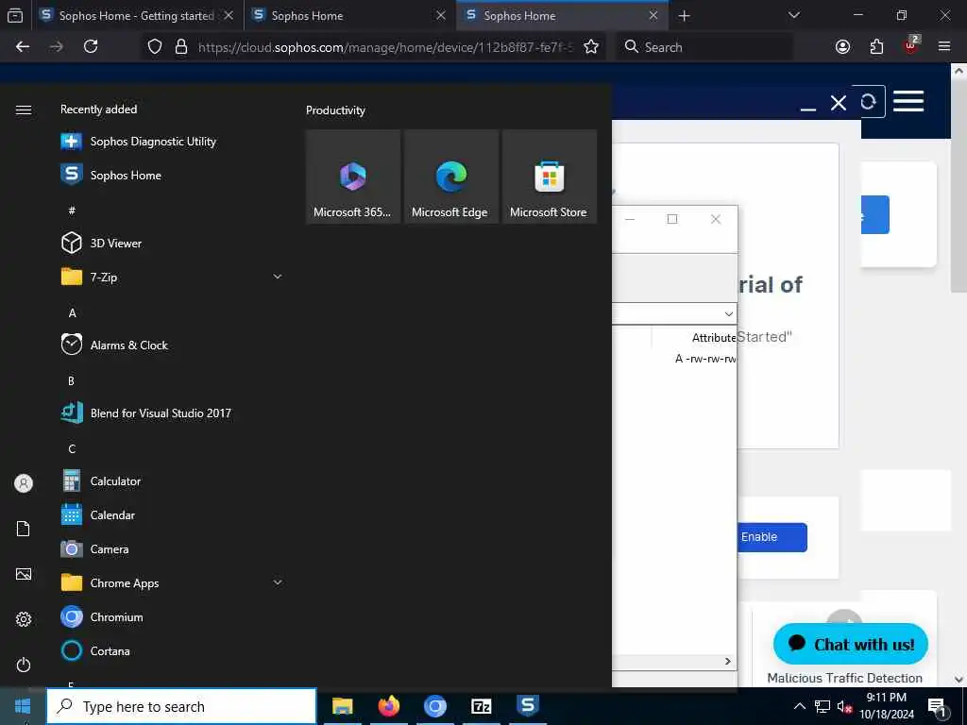967x725 pixels.
Task: Click the Type here to search box
Action: (182, 706)
